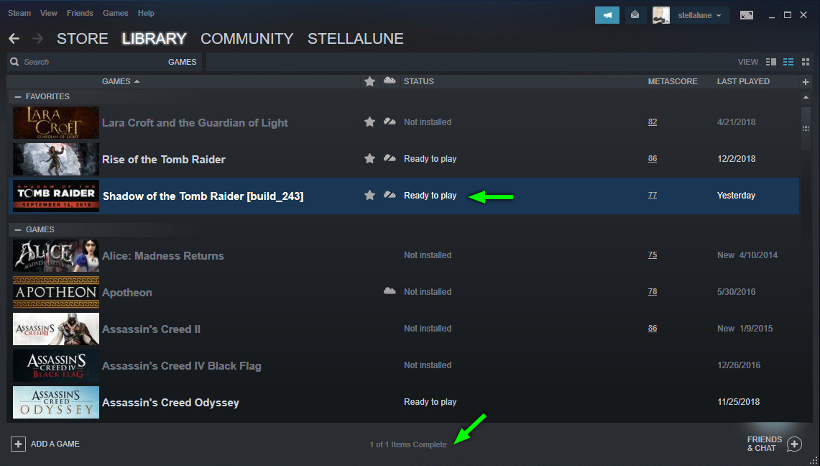Open the stellalune account dropdown

[699, 15]
